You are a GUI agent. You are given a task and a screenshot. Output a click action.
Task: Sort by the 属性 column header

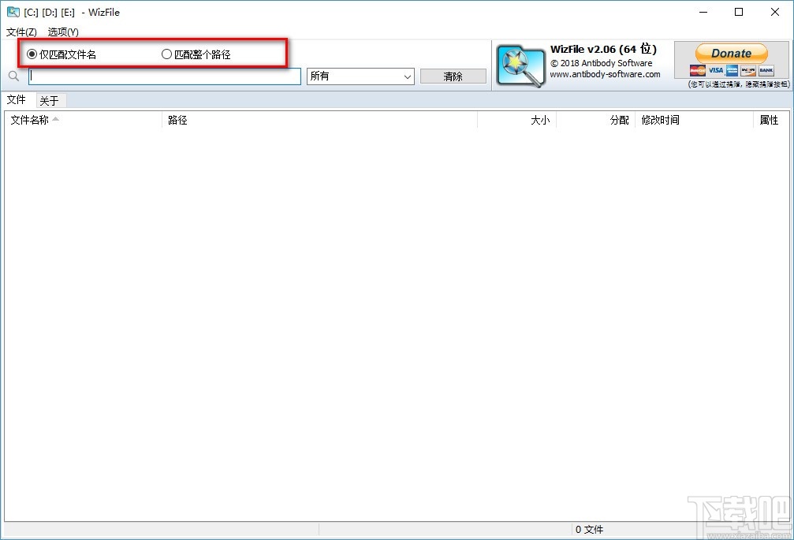771,120
